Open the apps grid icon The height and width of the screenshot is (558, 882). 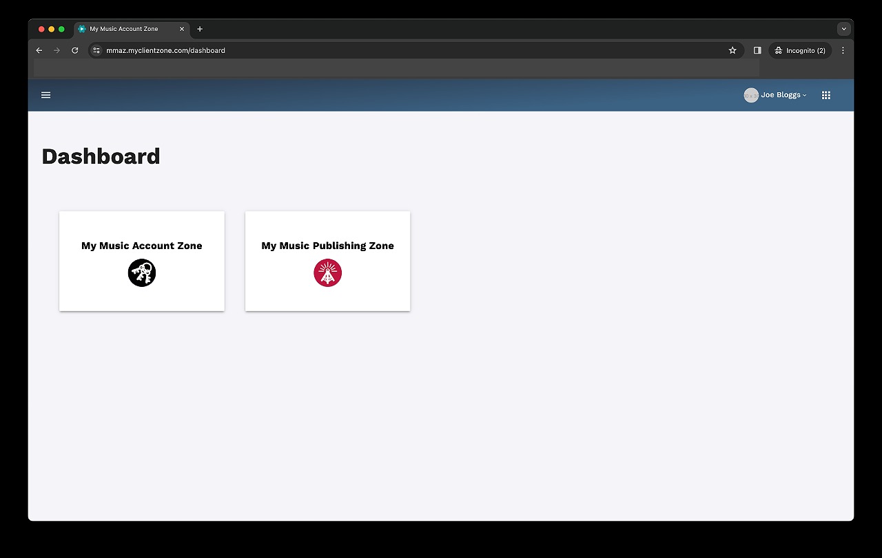point(826,95)
